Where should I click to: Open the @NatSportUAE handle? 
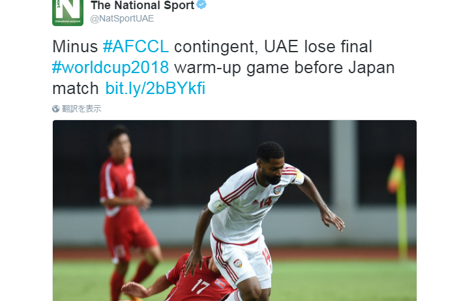click(x=122, y=18)
